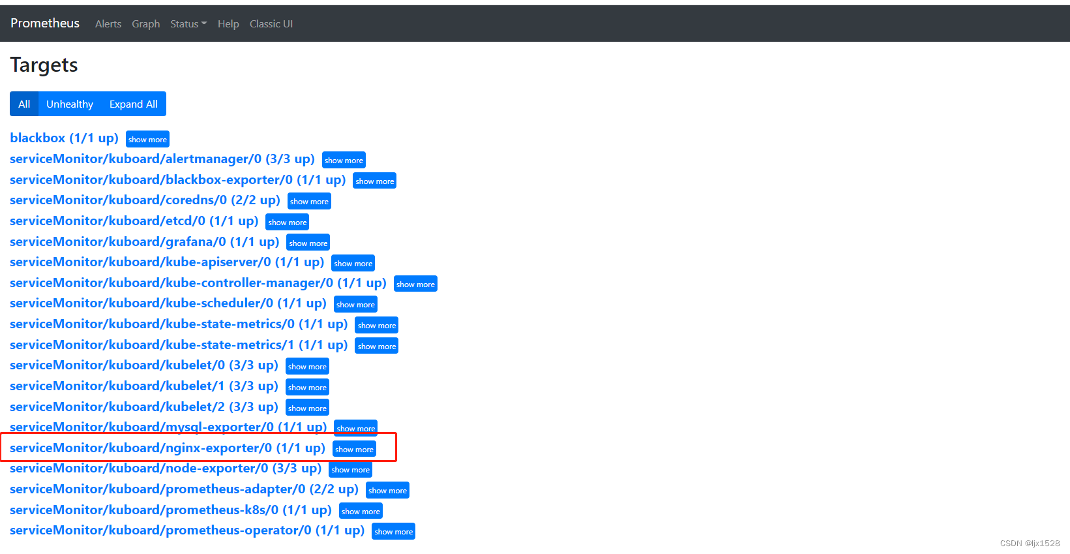The width and height of the screenshot is (1070, 554).
Task: Show more for etcd/0
Action: 288,222
